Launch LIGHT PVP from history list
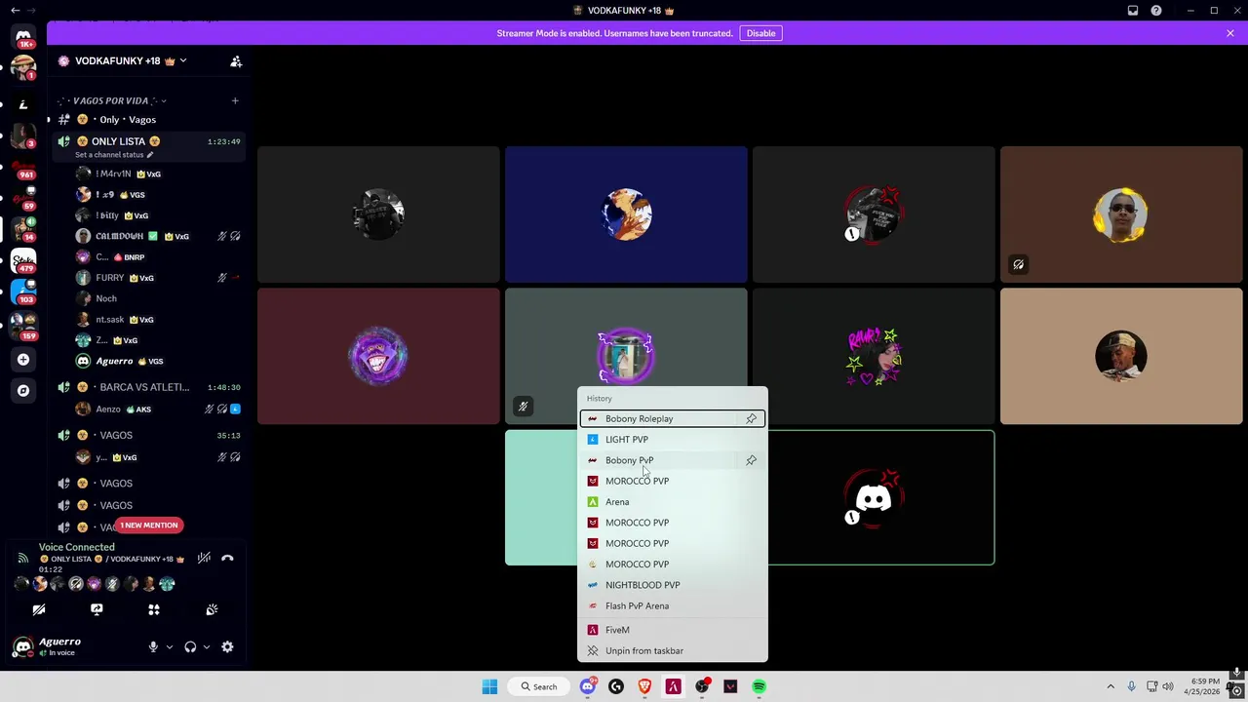Image resolution: width=1248 pixels, height=702 pixels. [672, 440]
